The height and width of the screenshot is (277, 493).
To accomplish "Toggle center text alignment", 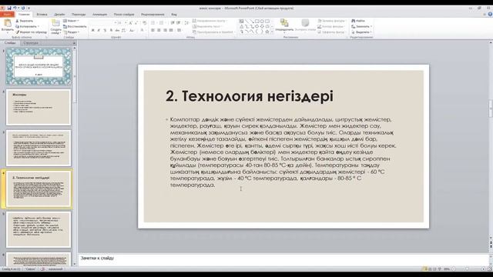I will pyautogui.click(x=159, y=31).
